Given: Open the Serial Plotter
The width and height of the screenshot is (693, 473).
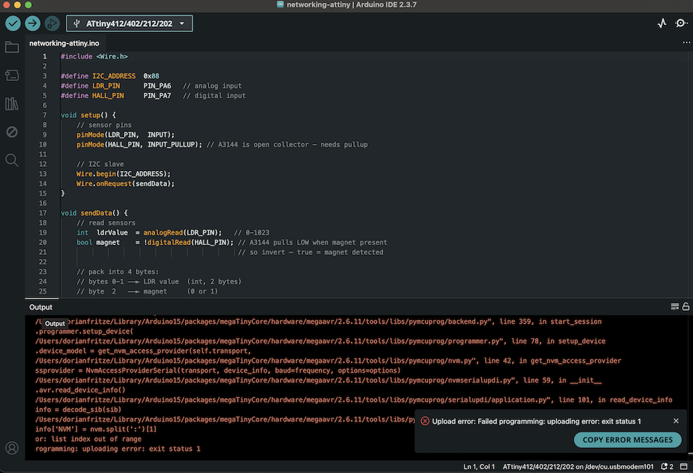Looking at the screenshot, I should click(662, 24).
